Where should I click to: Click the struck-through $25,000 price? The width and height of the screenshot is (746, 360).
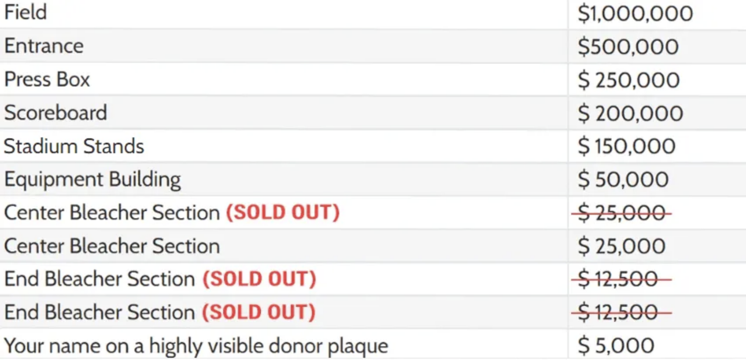[x=621, y=214]
